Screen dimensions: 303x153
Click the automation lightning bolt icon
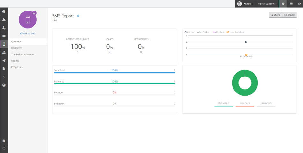click(x=4, y=77)
